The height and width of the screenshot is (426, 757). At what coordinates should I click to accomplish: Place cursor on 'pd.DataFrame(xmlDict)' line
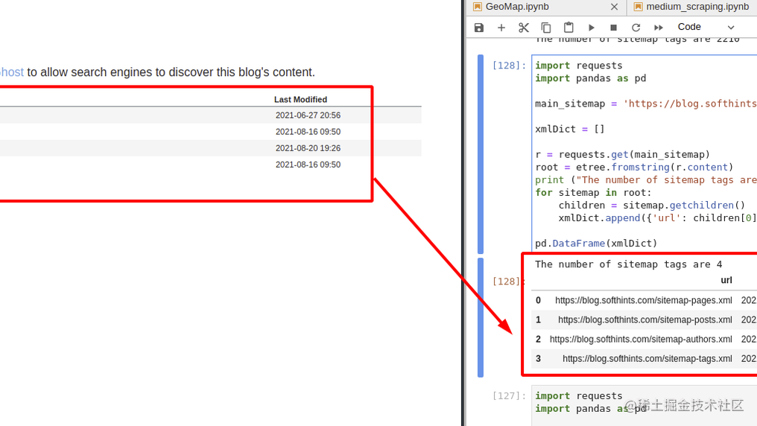click(596, 243)
